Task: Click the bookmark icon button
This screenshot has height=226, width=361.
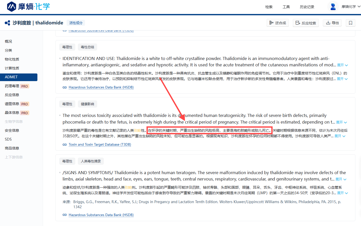Action: 350,23
